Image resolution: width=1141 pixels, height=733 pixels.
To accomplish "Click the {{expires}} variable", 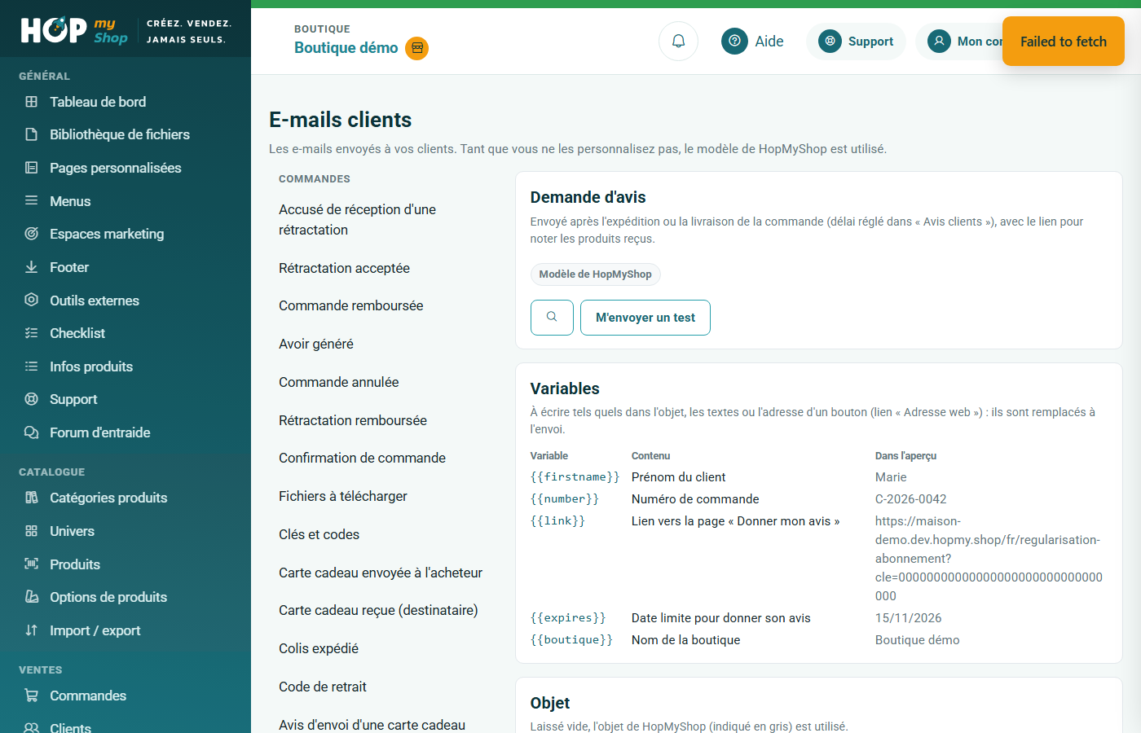I will tap(568, 618).
